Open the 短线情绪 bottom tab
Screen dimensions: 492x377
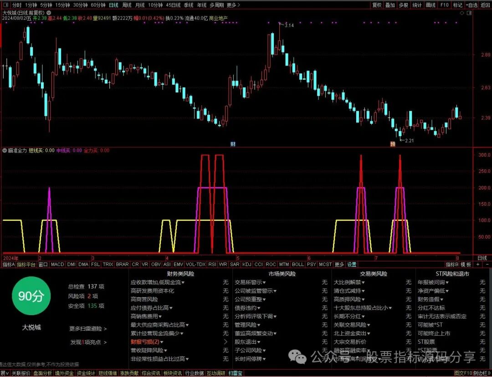coord(108,373)
